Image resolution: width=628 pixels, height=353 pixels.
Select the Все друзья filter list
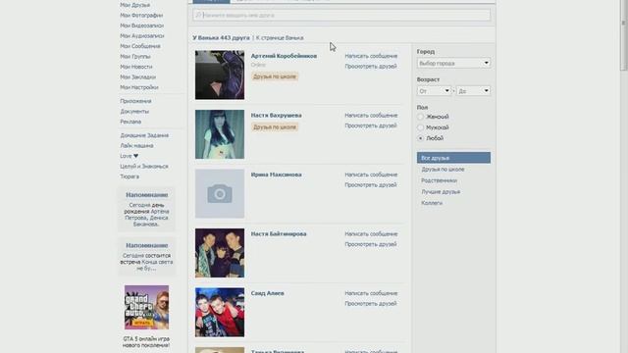click(453, 158)
